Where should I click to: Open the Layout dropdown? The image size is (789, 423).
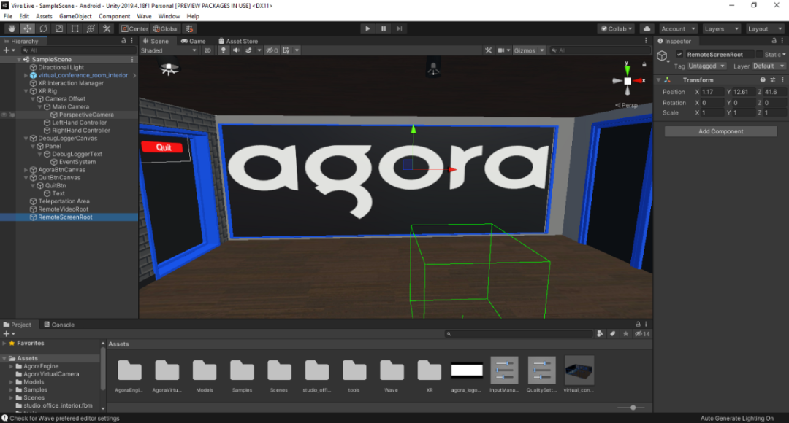pyautogui.click(x=764, y=28)
